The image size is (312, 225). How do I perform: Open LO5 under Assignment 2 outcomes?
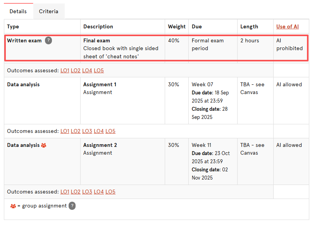(x=110, y=192)
